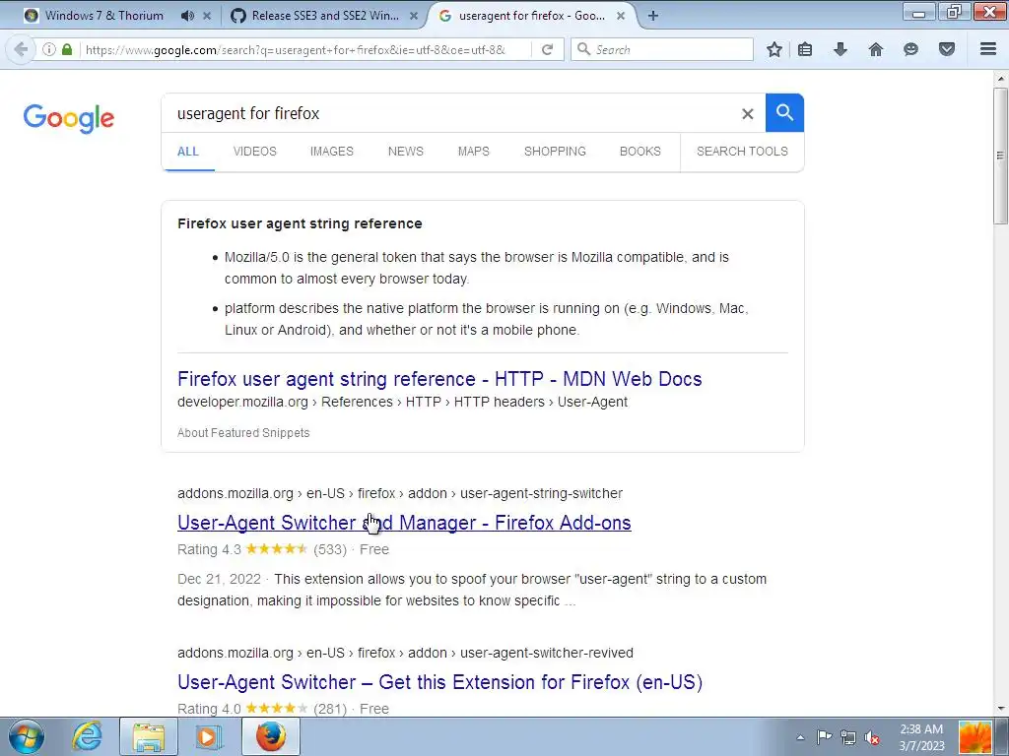Click the green padlock security icon

67,49
